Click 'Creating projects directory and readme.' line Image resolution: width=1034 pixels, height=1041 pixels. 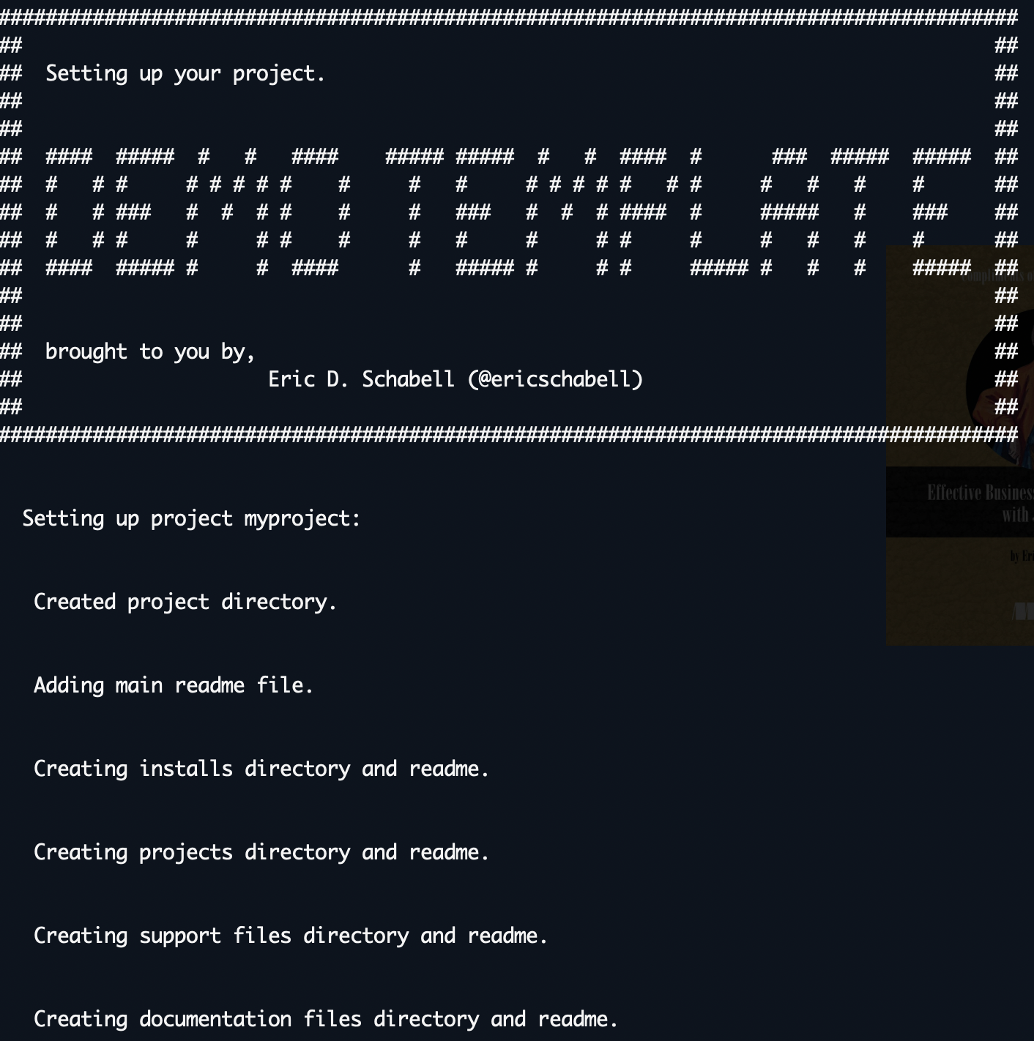261,852
